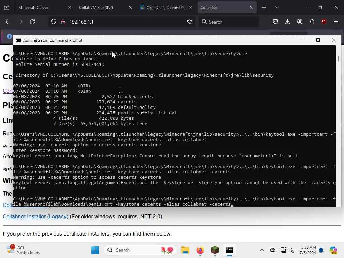Focus the Firefox Search box
Screen dimensions: 344x258
coord(229,22)
